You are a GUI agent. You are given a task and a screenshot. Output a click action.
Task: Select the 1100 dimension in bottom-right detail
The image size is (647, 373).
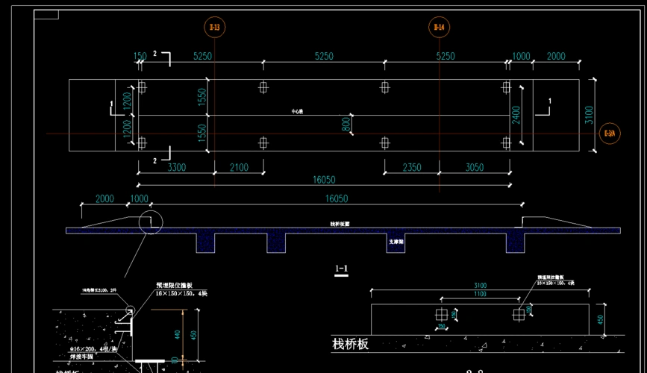coord(479,295)
